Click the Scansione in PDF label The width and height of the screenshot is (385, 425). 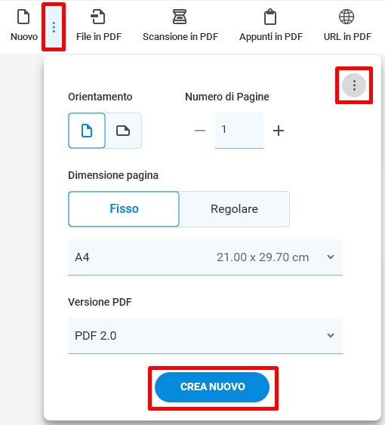180,37
